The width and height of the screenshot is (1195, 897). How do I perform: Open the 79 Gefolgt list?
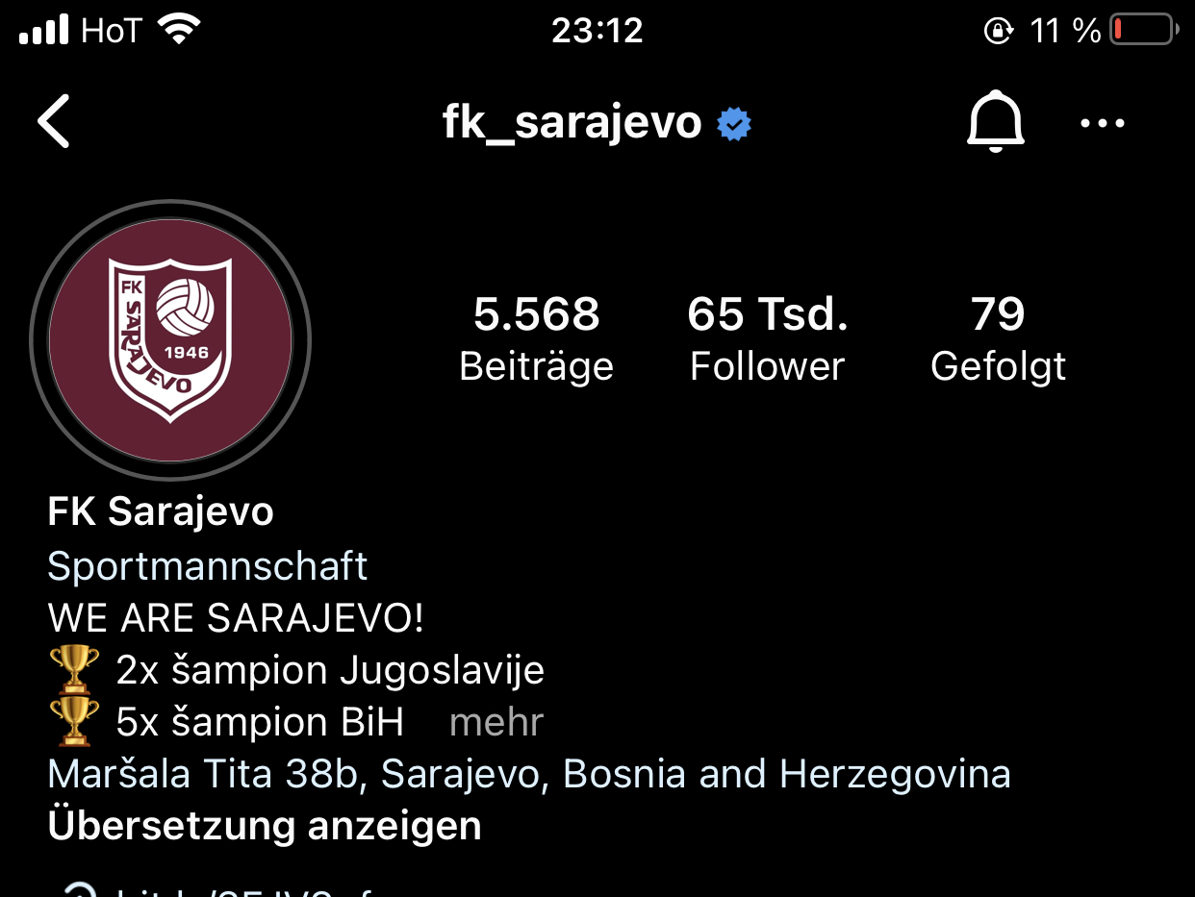pos(998,339)
